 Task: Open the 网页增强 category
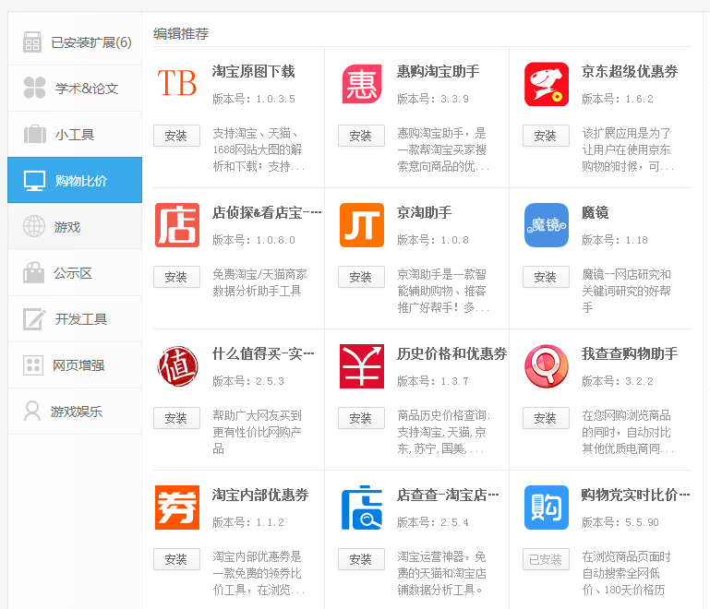[x=75, y=365]
